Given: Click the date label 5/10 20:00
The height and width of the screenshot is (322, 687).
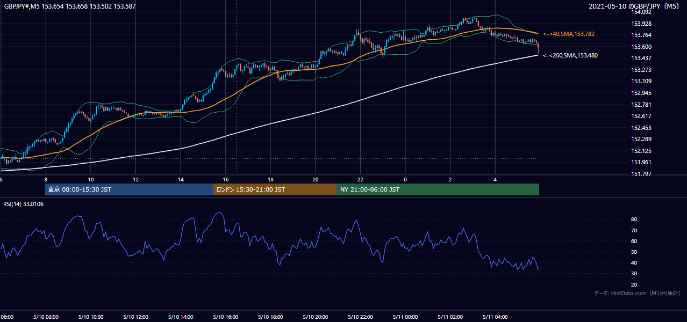Looking at the screenshot, I should 315,317.
